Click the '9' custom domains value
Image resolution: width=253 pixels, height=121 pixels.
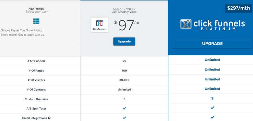click(212, 98)
